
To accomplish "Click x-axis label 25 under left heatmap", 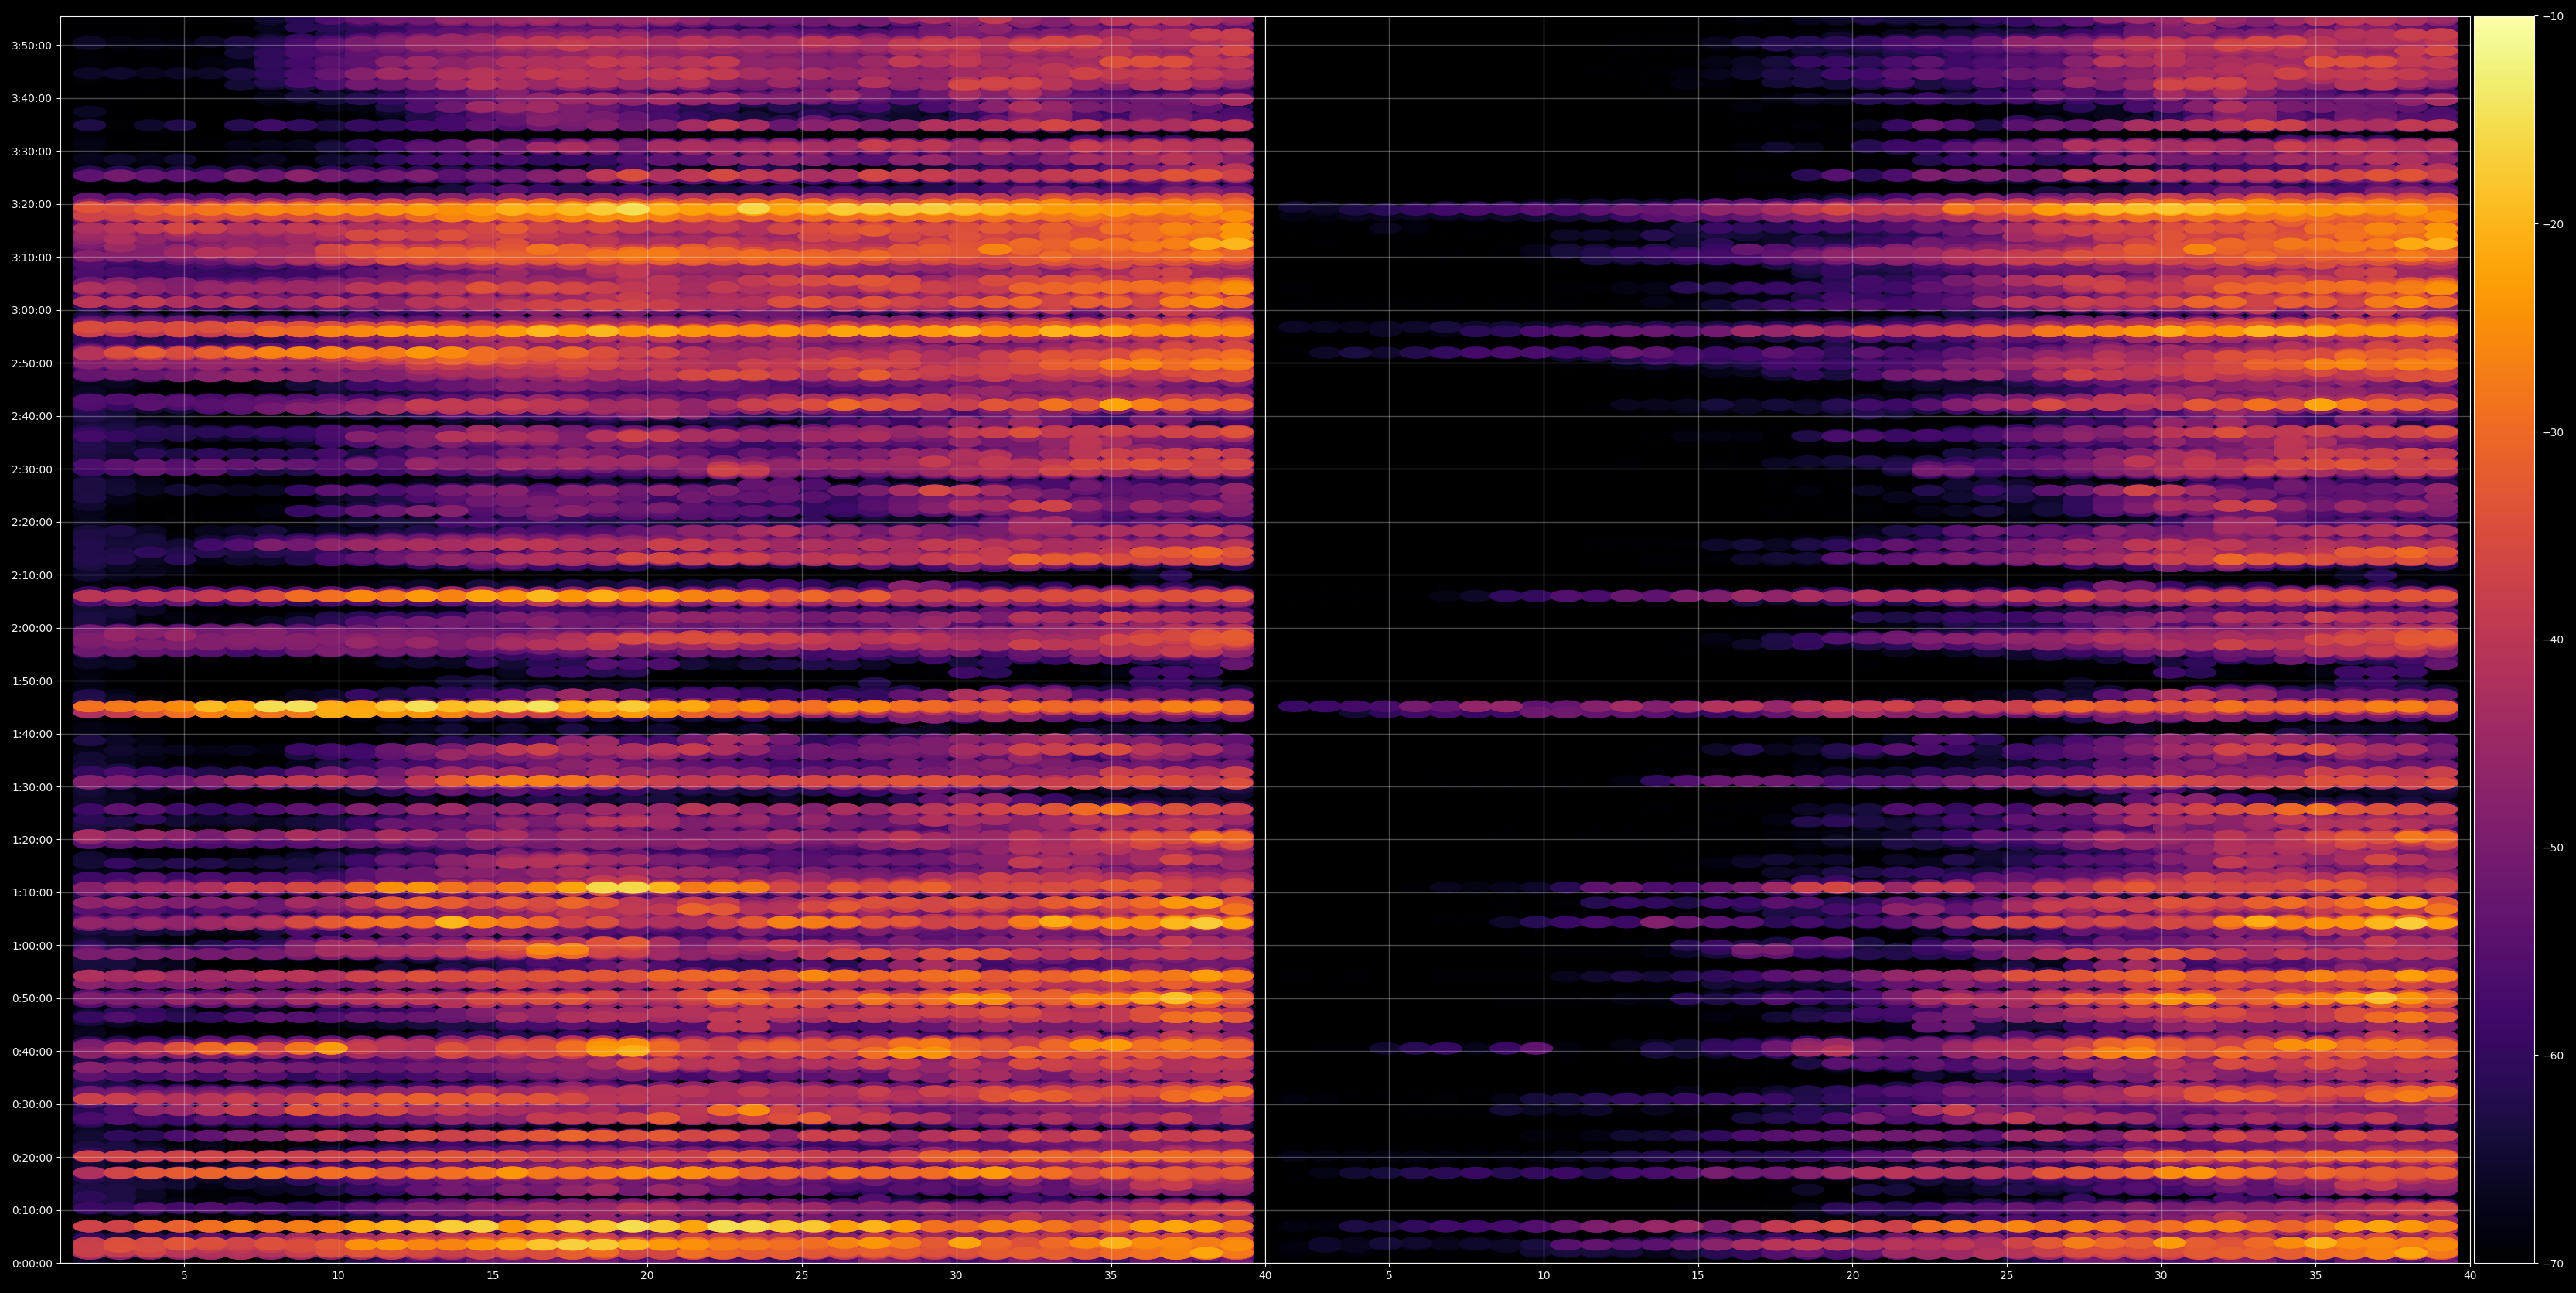I will tap(802, 1276).
